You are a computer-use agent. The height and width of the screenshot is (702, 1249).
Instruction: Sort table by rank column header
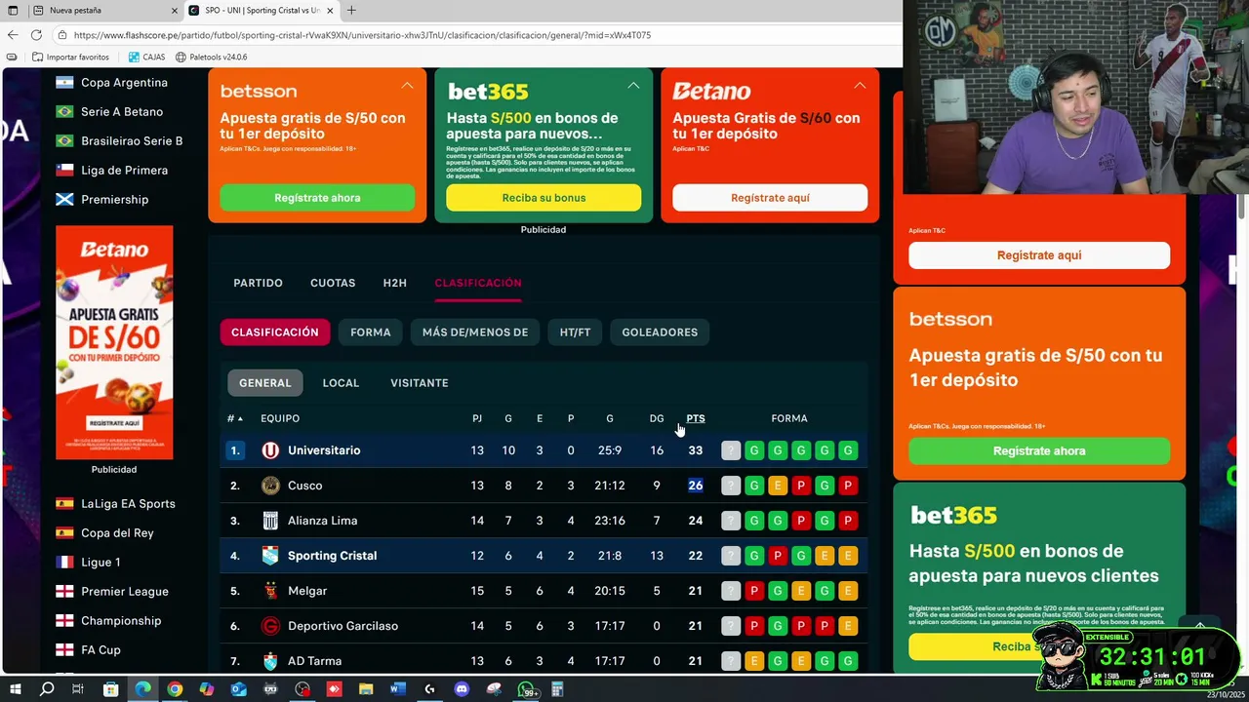tap(234, 418)
